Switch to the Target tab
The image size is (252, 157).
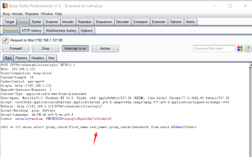click(10, 22)
